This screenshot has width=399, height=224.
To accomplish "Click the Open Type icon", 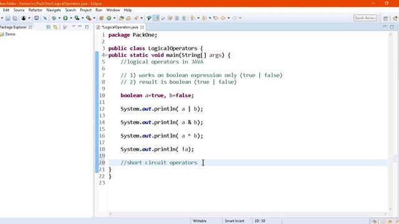I will click(122, 18).
